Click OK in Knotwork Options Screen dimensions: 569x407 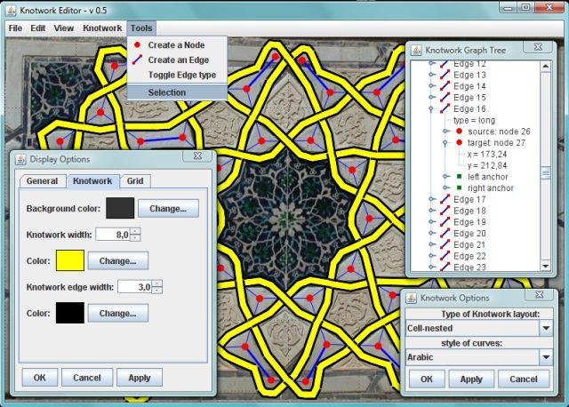coord(427,379)
